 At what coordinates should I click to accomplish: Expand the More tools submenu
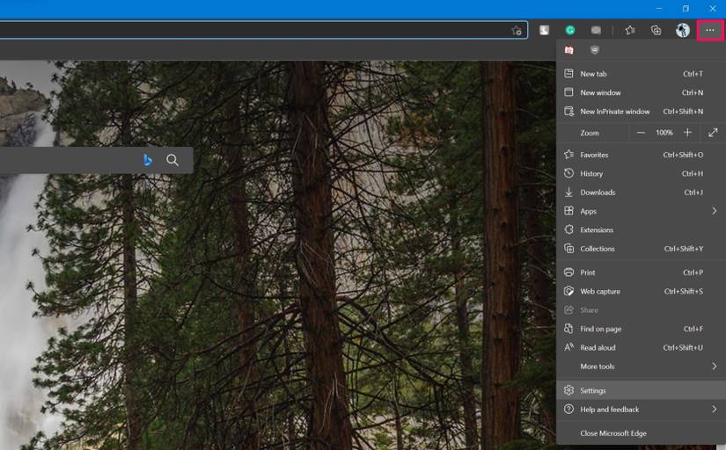click(641, 367)
